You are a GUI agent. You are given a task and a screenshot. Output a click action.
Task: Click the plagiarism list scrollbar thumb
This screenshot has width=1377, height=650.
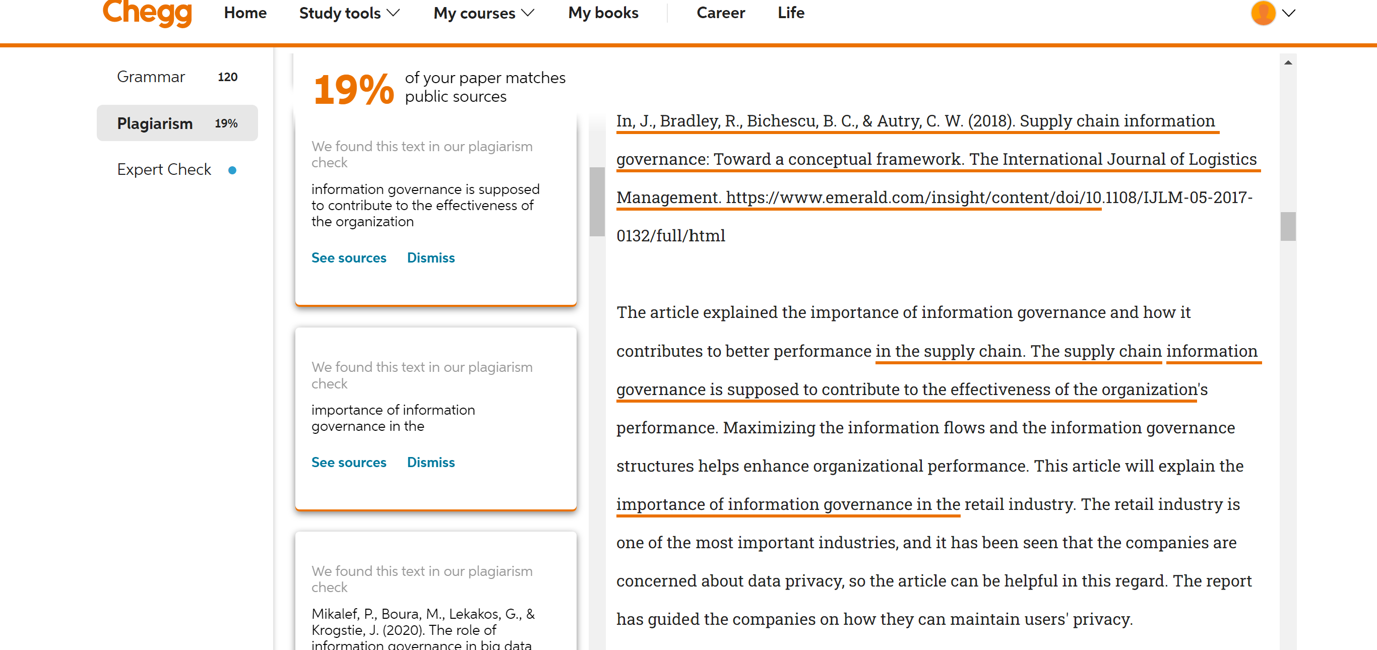tap(597, 202)
